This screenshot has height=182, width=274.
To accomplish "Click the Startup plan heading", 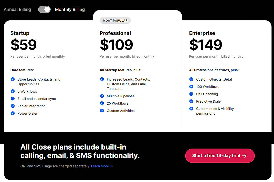I will pyautogui.click(x=20, y=33).
